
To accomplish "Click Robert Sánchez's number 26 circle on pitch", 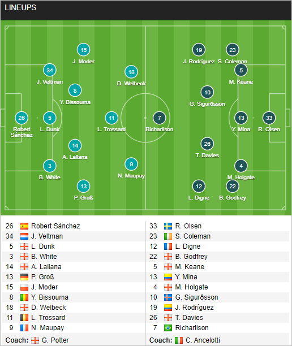I will pyautogui.click(x=22, y=118).
